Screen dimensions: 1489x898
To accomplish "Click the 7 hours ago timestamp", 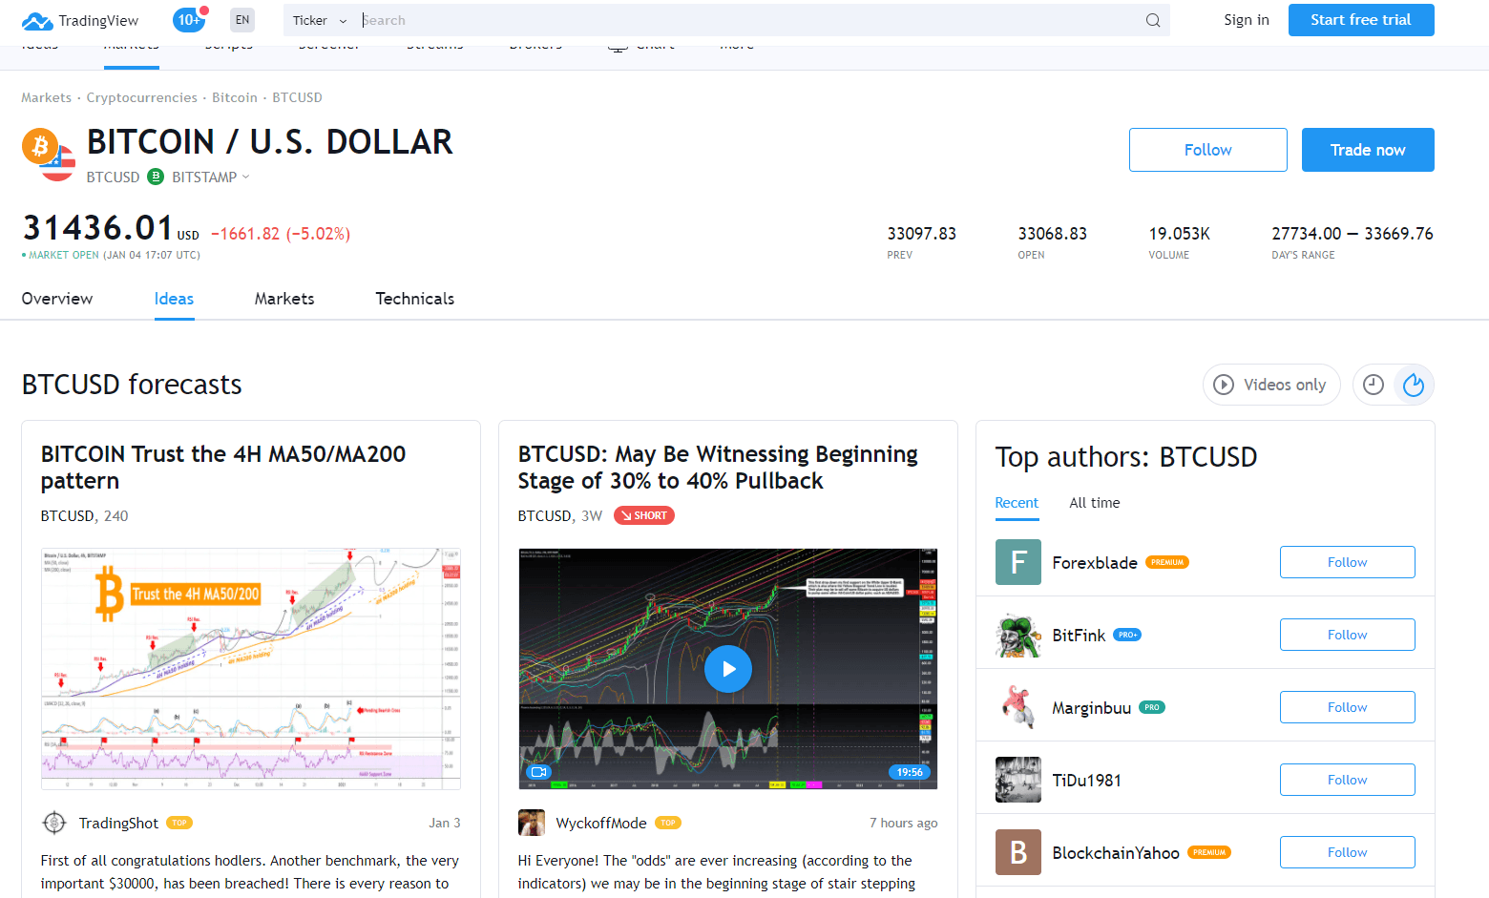I will 904,823.
